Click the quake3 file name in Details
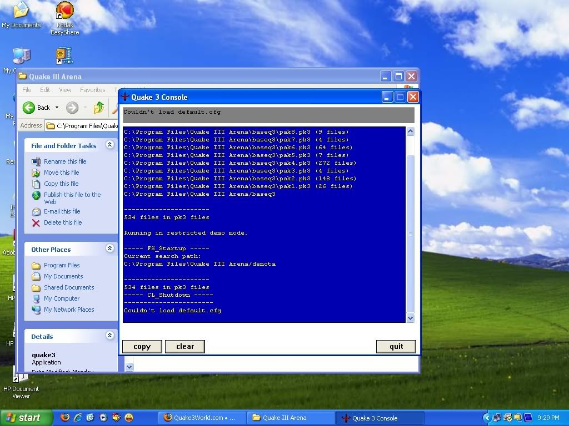The width and height of the screenshot is (569, 426). 43,355
